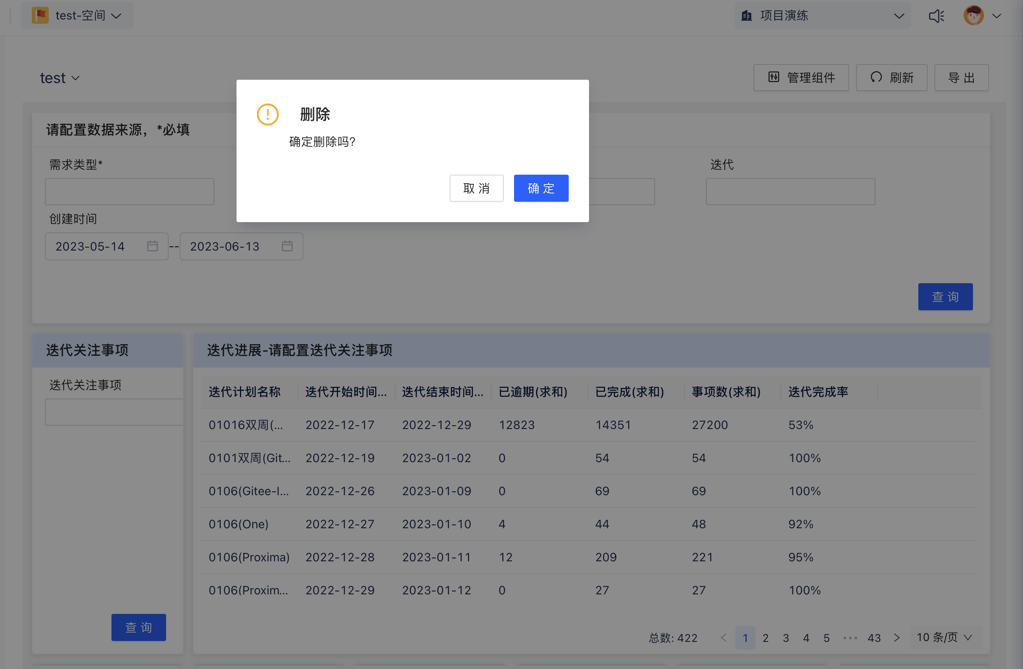Confirm deletion with the 确定 button
Screen dimensions: 1023x669
pos(541,188)
